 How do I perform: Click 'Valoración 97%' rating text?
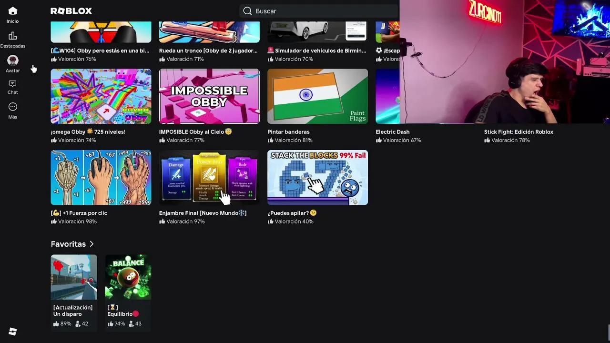185,222
